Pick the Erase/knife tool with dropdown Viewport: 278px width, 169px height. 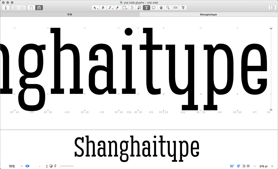[x=110, y=8]
